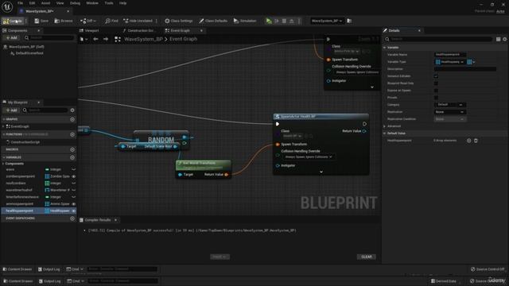Switch to the Construction Script tab

(139, 30)
